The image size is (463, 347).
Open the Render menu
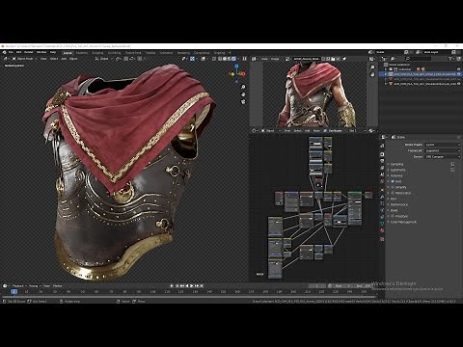[29, 52]
